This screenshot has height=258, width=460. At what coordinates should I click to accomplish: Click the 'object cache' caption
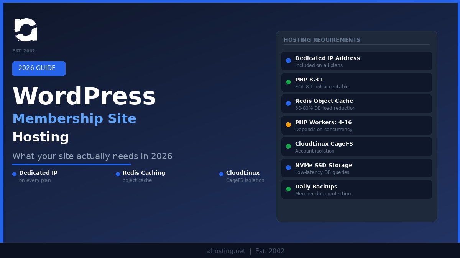point(137,180)
